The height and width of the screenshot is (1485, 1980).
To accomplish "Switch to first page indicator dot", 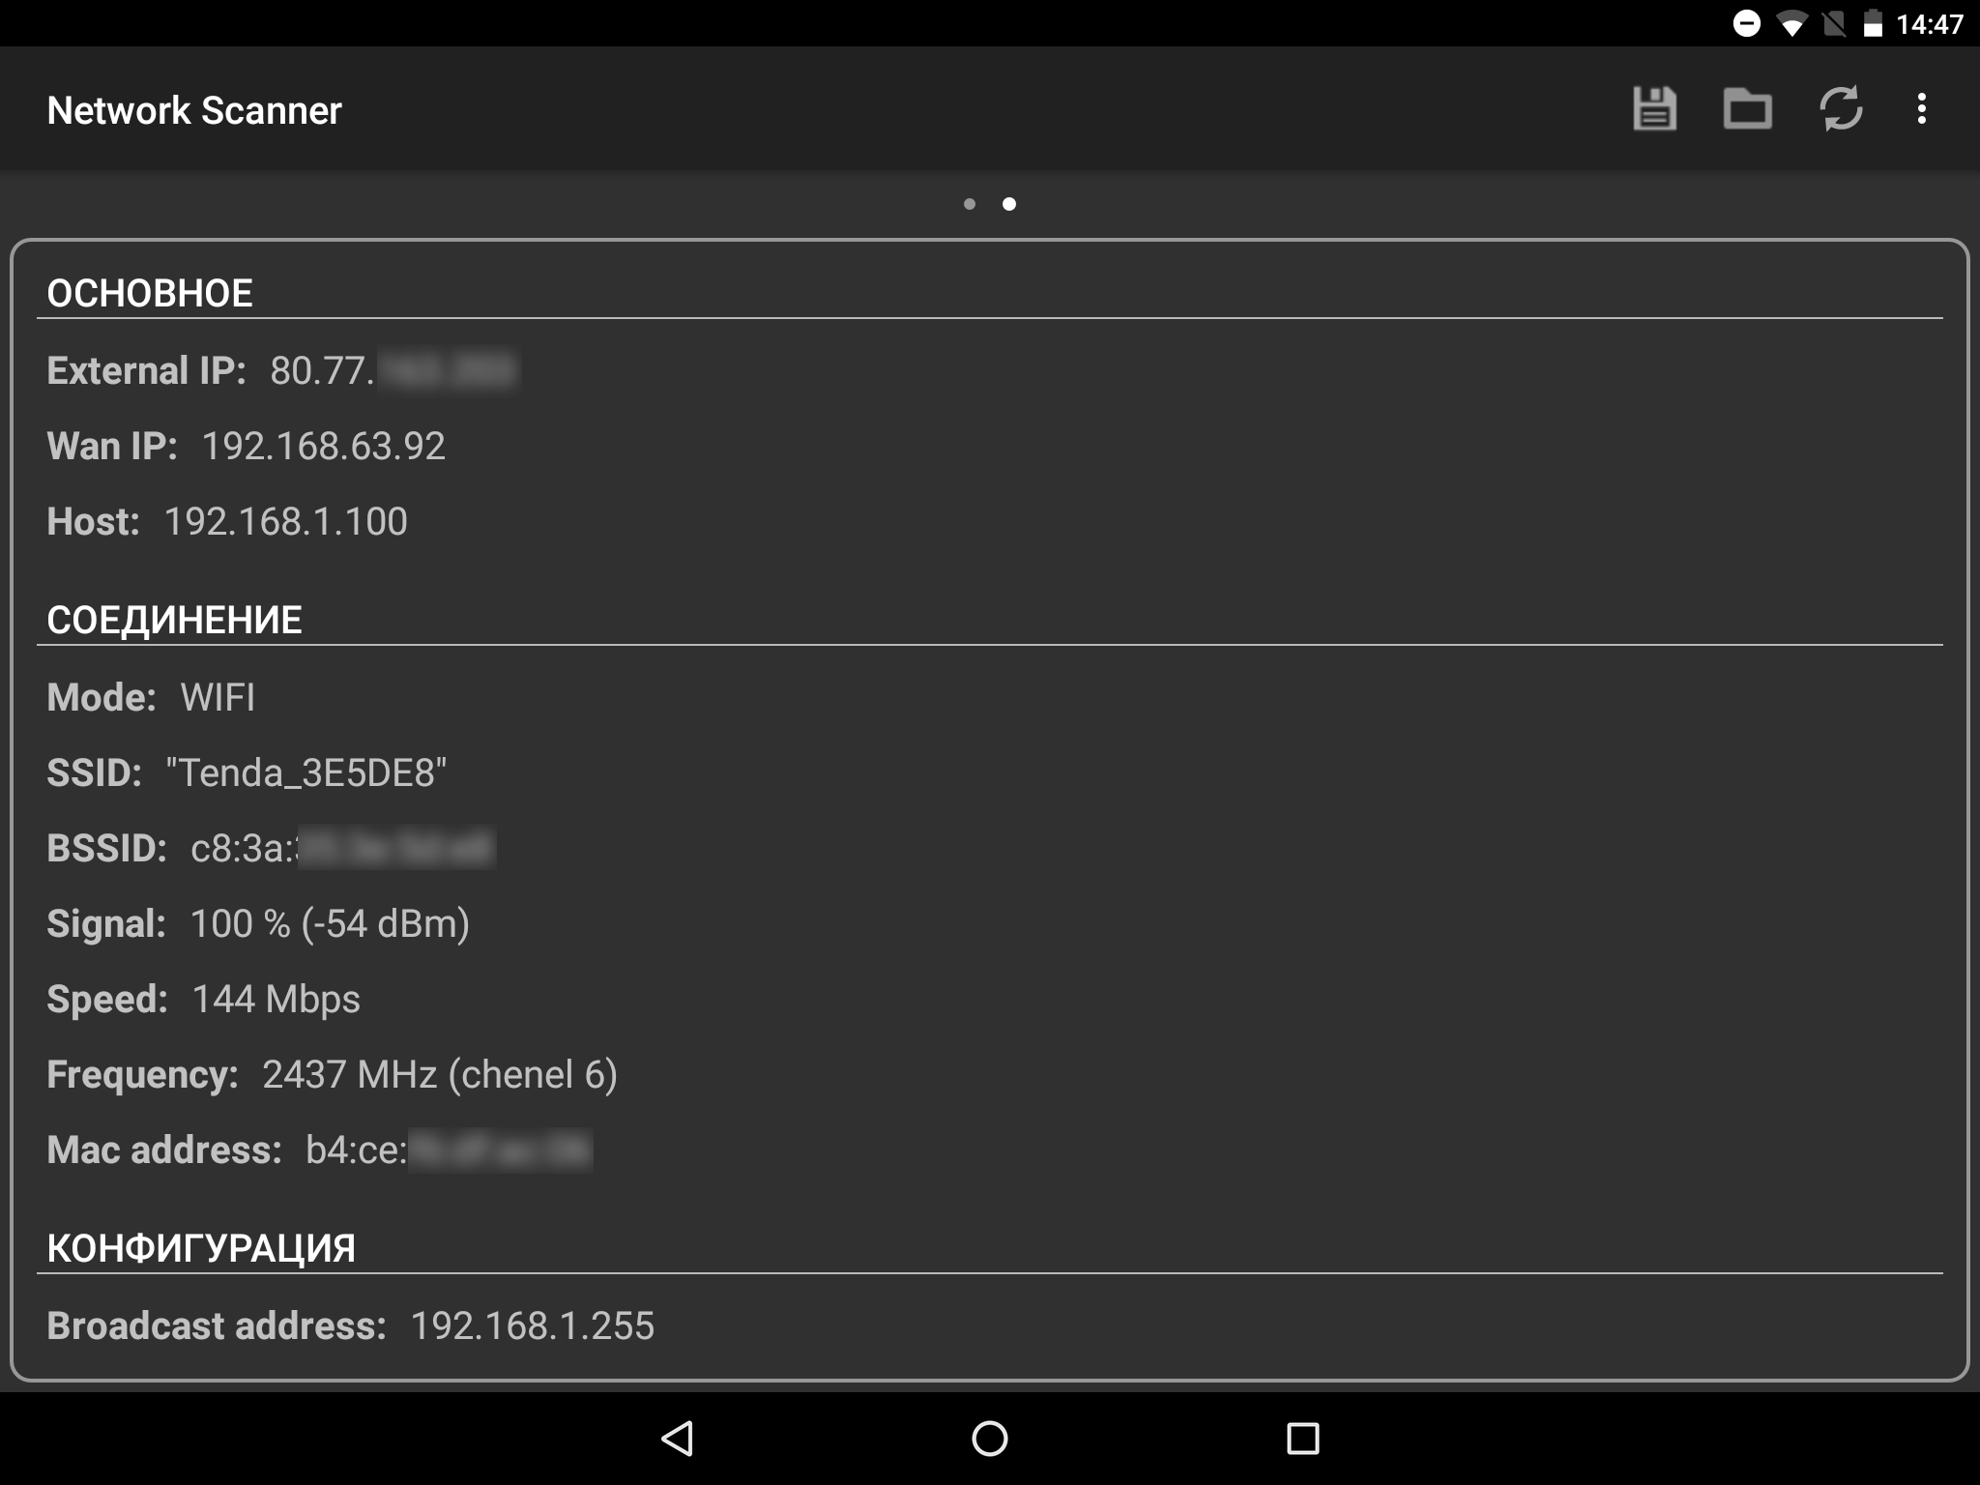I will (970, 204).
